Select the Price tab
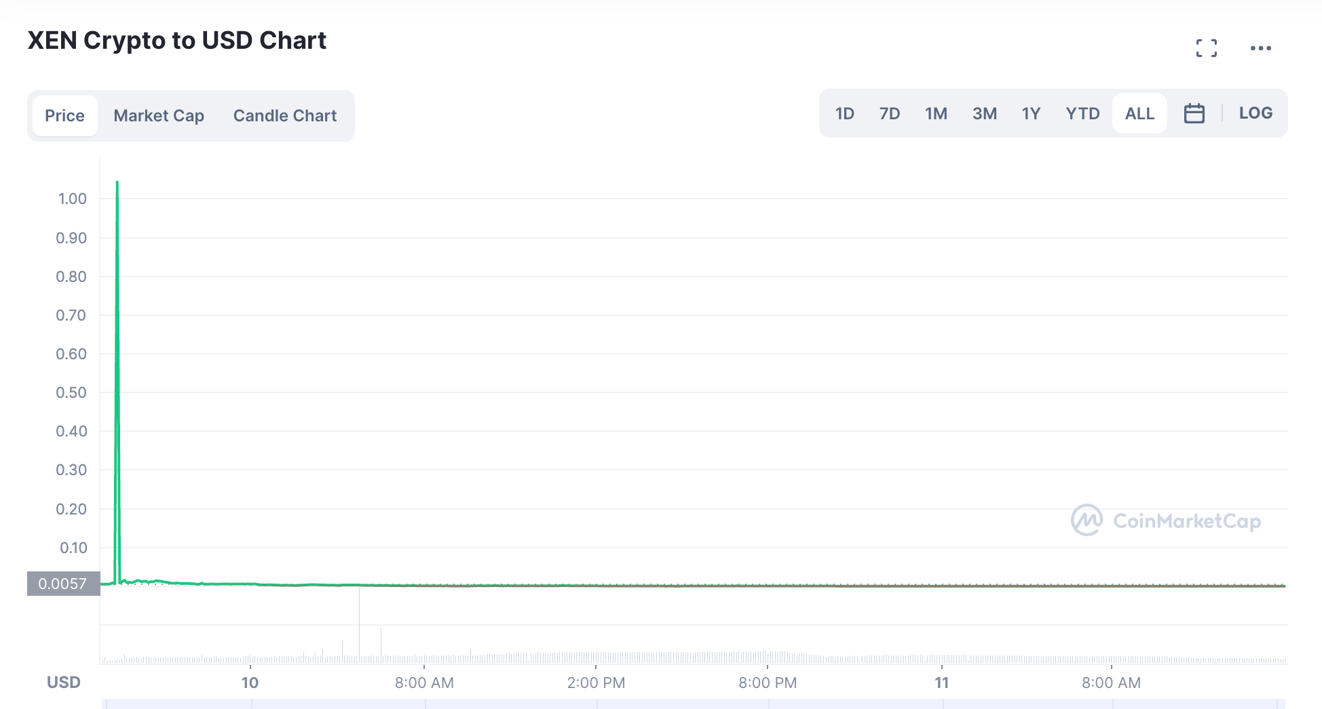Image resolution: width=1322 pixels, height=709 pixels. (x=64, y=115)
